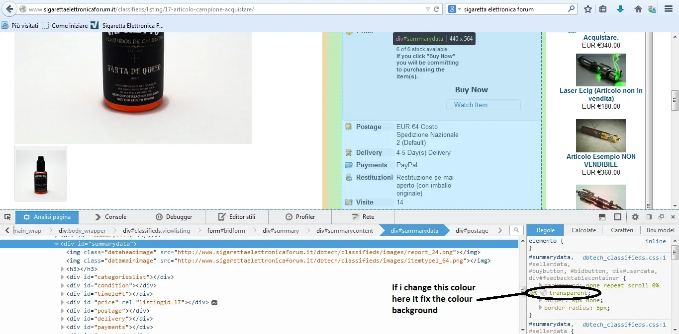The image size is (679, 334).
Task: Switch to the Calcolate computed tab
Action: [x=584, y=230]
